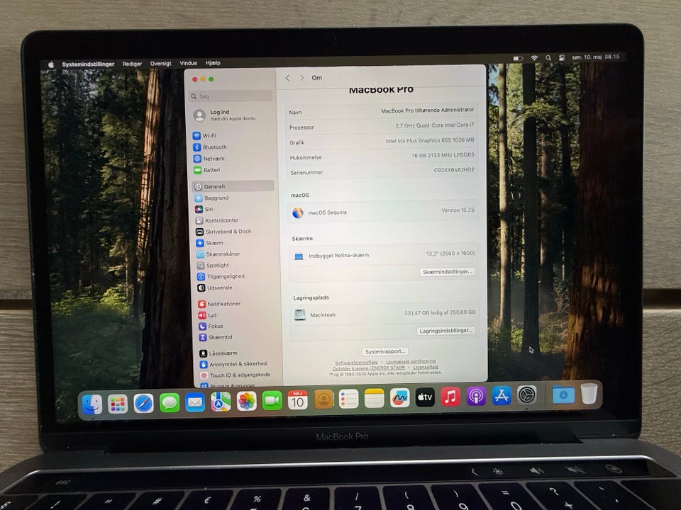Open Control Center in menu bar
This screenshot has height=510, width=681.
point(562,57)
